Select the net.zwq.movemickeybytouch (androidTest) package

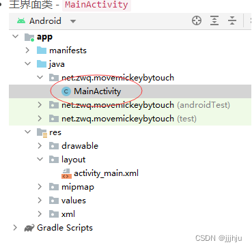[x=145, y=105]
